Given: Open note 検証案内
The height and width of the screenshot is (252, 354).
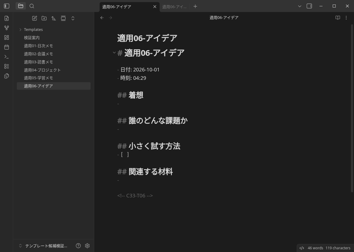Looking at the screenshot, I should click(x=54, y=38).
